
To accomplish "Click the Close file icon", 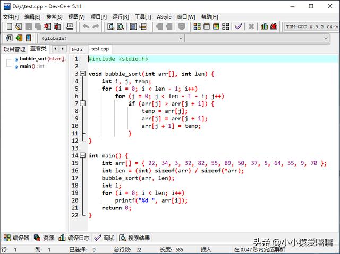I will 47,27.
